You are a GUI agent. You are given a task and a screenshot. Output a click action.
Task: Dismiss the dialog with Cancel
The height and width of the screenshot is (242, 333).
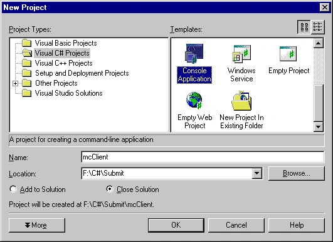(x=236, y=225)
